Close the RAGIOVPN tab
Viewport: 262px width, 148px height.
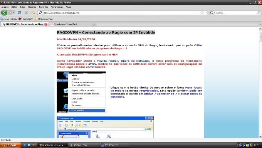point(46,24)
